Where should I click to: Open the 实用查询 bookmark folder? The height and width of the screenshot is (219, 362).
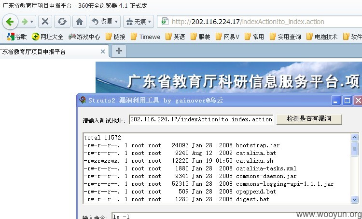[286, 37]
